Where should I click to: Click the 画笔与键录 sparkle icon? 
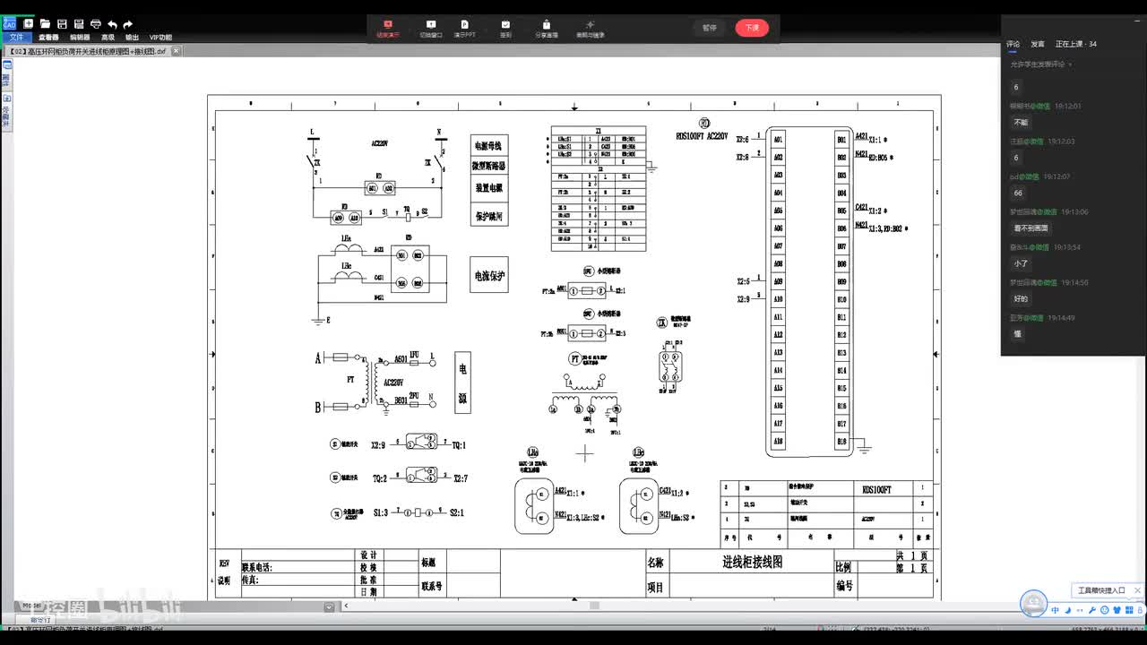click(590, 29)
